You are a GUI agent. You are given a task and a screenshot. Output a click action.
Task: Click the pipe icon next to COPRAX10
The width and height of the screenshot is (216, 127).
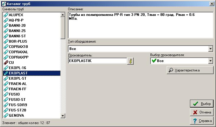point(6,46)
